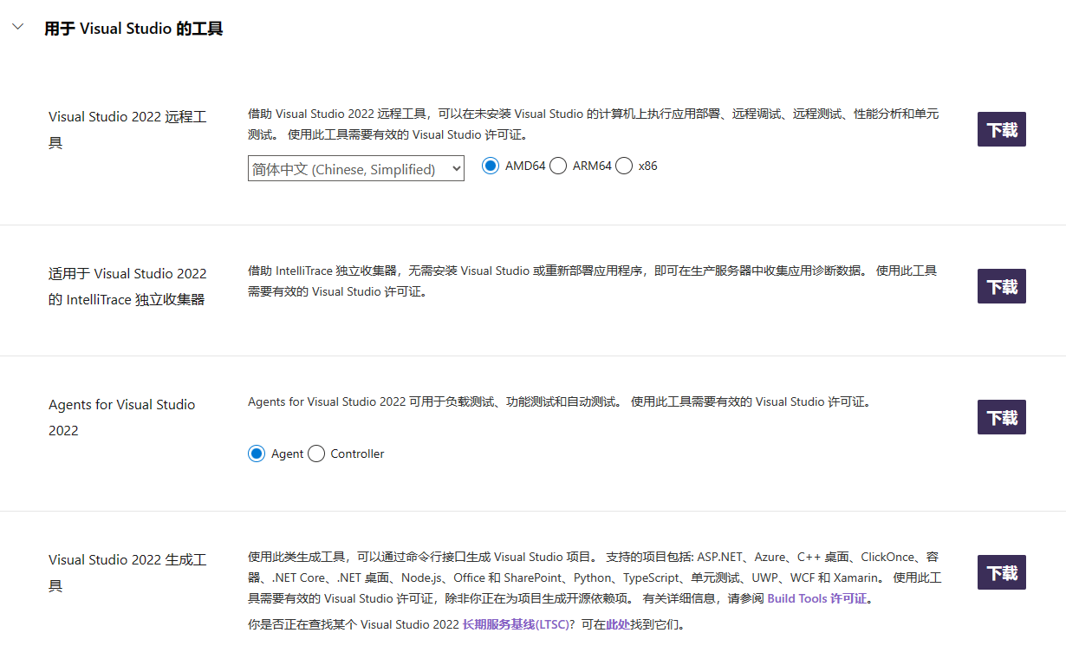1066x646 pixels.
Task: Select the Agent radio button
Action: pyautogui.click(x=257, y=454)
